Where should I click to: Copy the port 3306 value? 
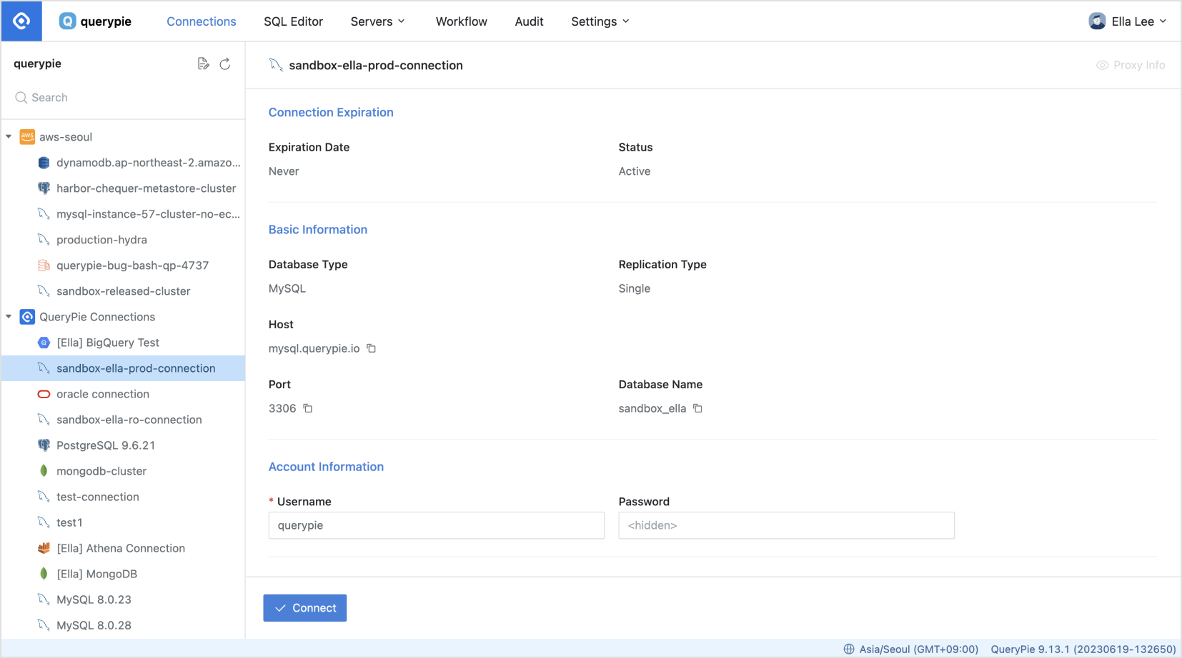tap(308, 408)
